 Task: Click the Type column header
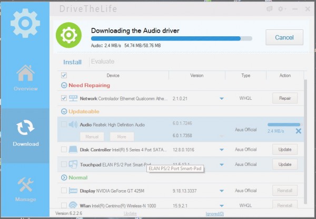[x=245, y=76]
